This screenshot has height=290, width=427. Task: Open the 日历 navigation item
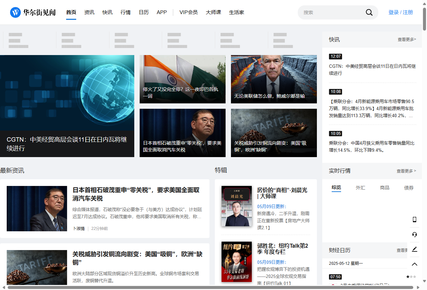click(x=144, y=12)
